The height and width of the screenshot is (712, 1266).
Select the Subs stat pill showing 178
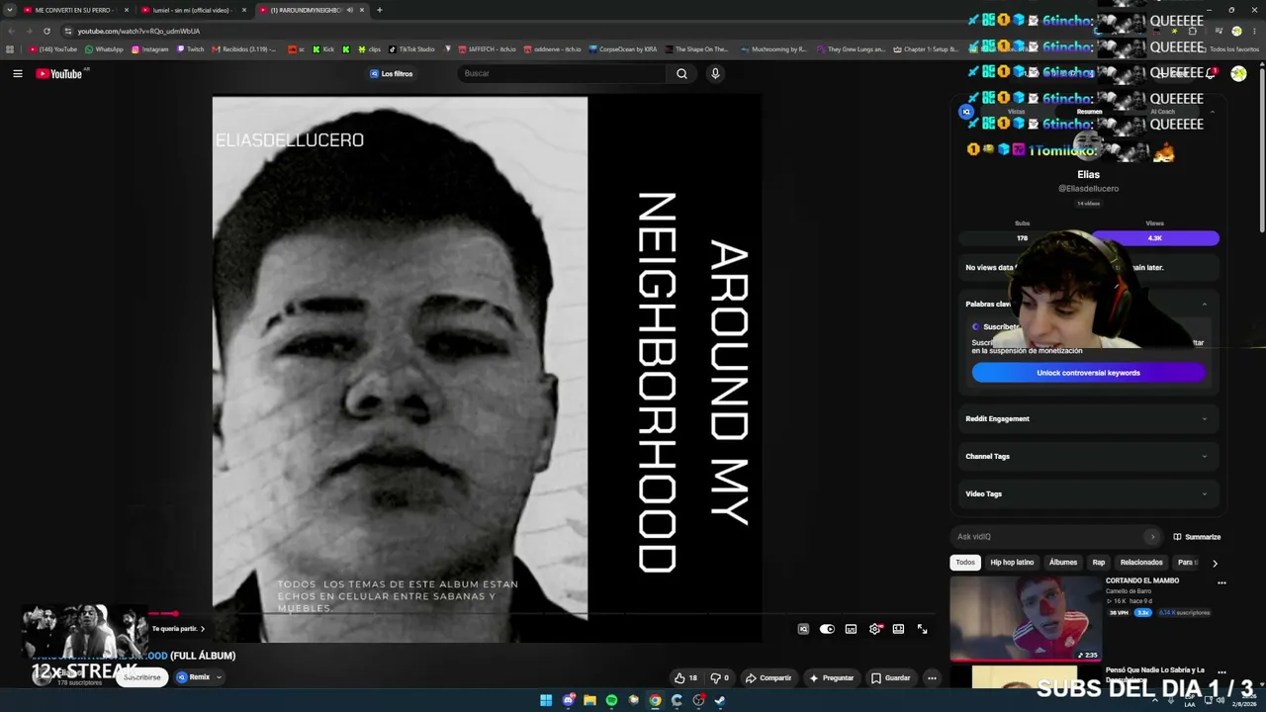click(x=1023, y=238)
